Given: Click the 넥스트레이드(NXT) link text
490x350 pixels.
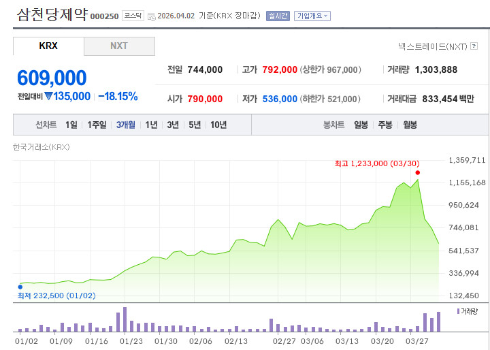Looking at the screenshot, I should [433, 46].
